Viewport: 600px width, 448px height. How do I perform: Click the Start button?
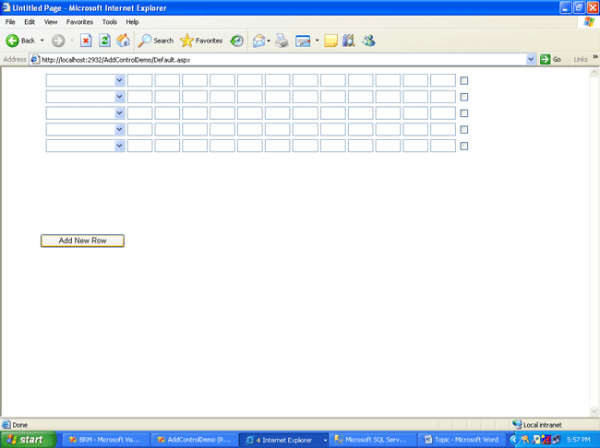click(29, 440)
